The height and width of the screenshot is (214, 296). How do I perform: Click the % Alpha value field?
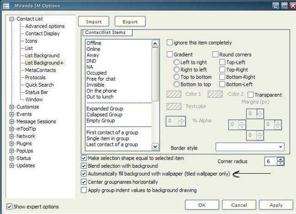pos(172,121)
